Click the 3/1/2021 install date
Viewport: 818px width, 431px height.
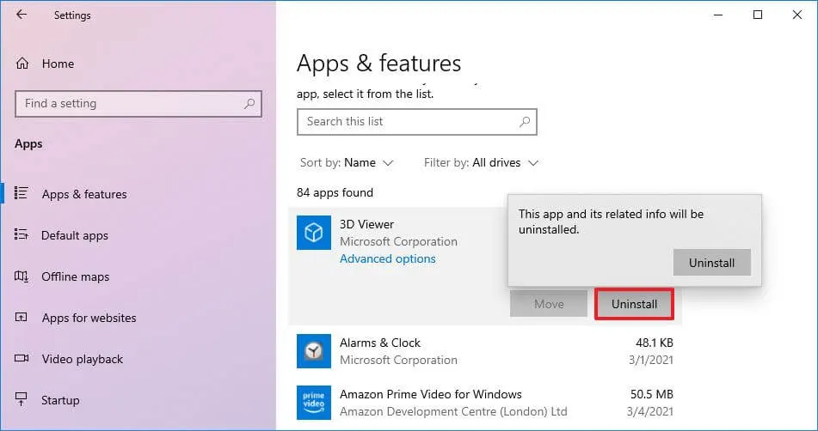pos(650,360)
